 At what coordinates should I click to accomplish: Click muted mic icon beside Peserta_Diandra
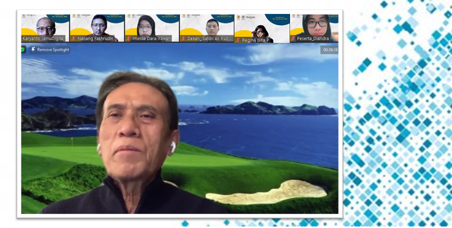pos(294,38)
